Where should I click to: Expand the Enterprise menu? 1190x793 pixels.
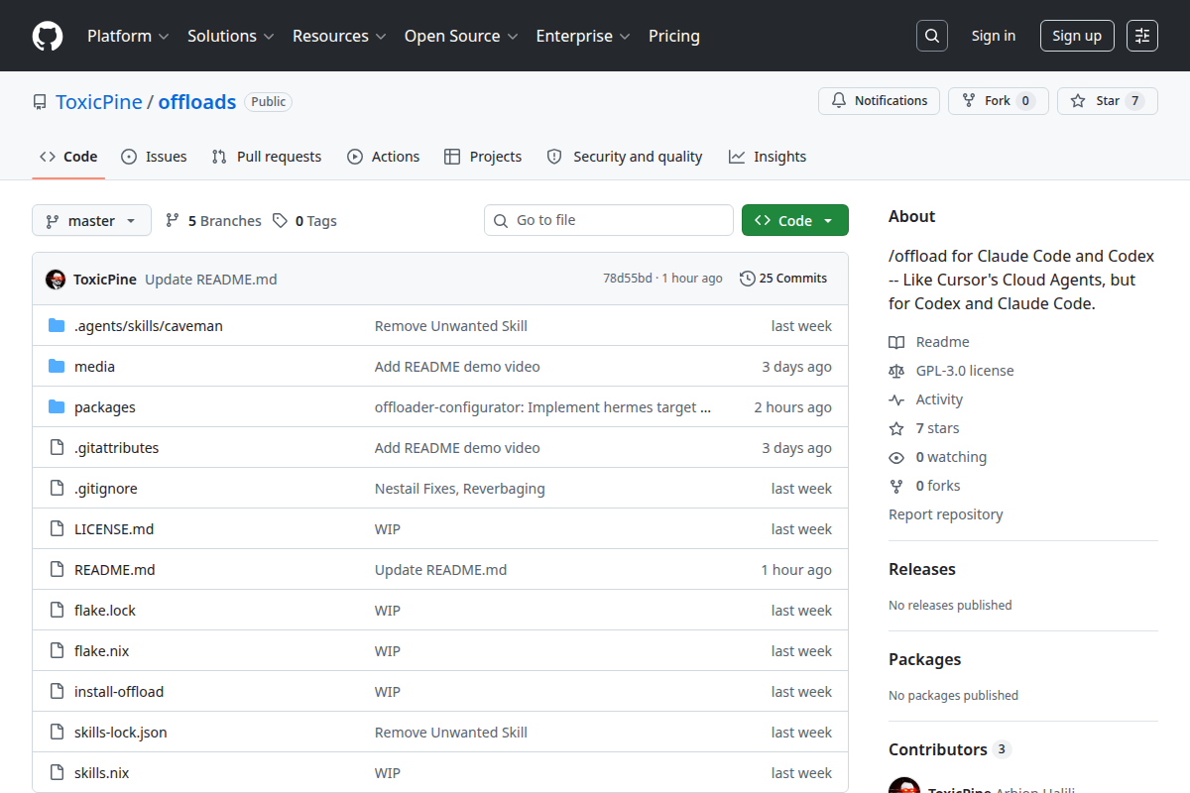(583, 36)
